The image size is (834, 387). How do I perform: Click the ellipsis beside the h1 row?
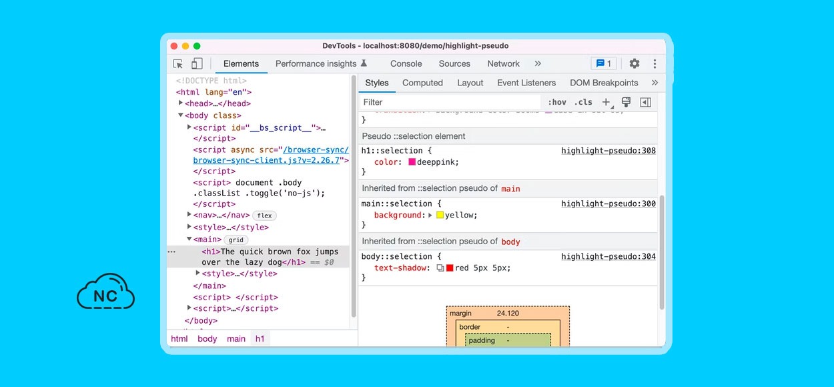coord(171,252)
